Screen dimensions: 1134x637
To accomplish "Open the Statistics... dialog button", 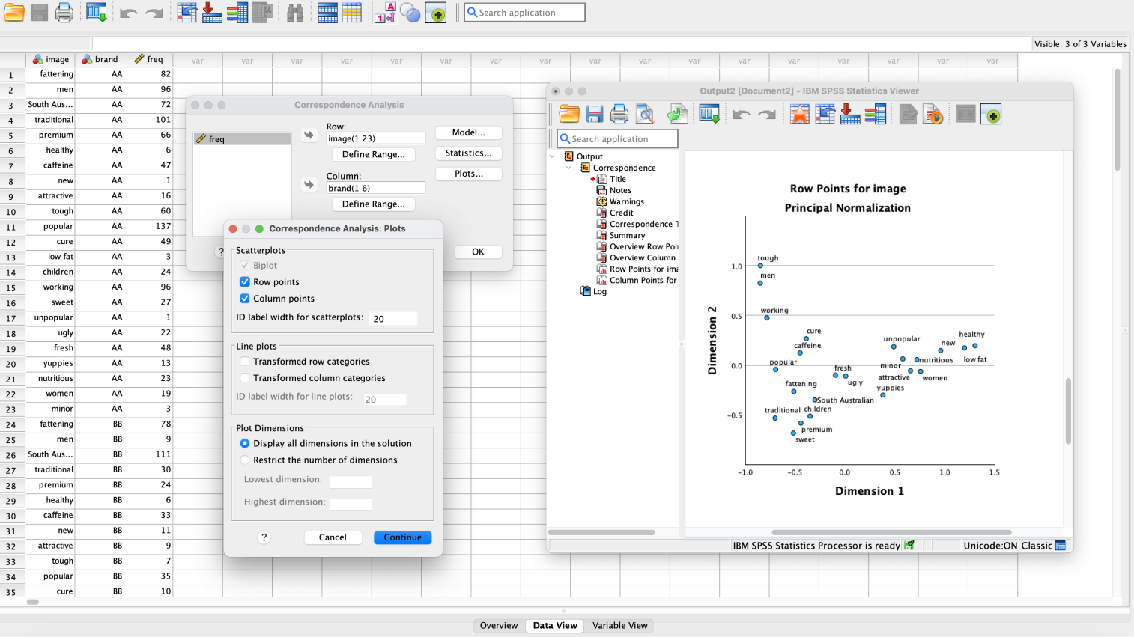I will tap(468, 153).
